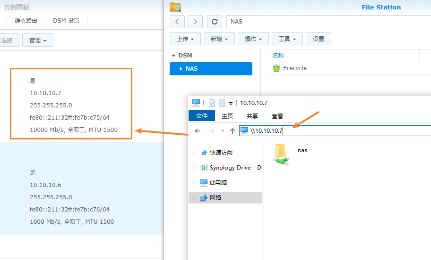Click the 1000 Mb/s network status line

click(72, 222)
